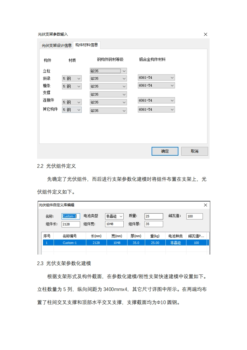
Task: Close the 光伏支架参数输入 dialog
Action: point(205,34)
